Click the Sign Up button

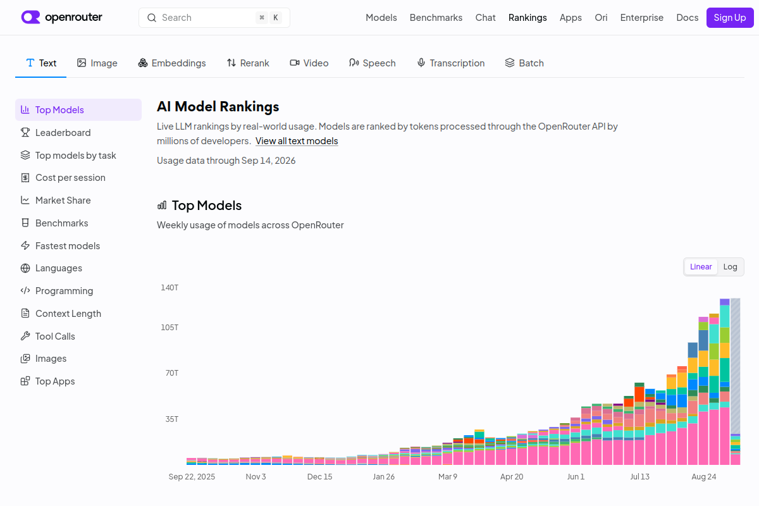point(730,18)
